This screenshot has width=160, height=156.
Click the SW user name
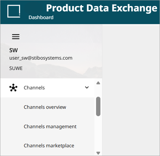click(x=13, y=50)
